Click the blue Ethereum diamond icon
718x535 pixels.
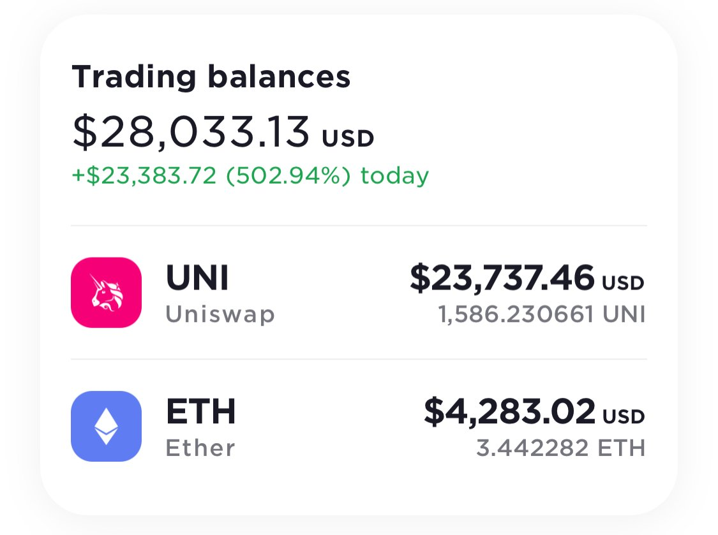(x=106, y=426)
